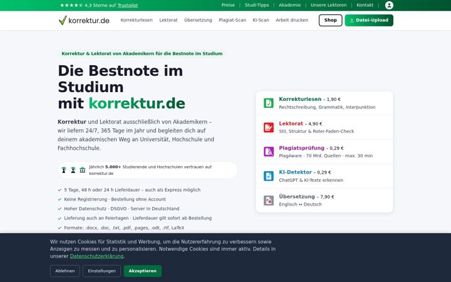Viewport: 451px width, 282px height.
Task: Click 'Stil, Struktur & Roter-Faden-Check' description
Action: (x=316, y=131)
